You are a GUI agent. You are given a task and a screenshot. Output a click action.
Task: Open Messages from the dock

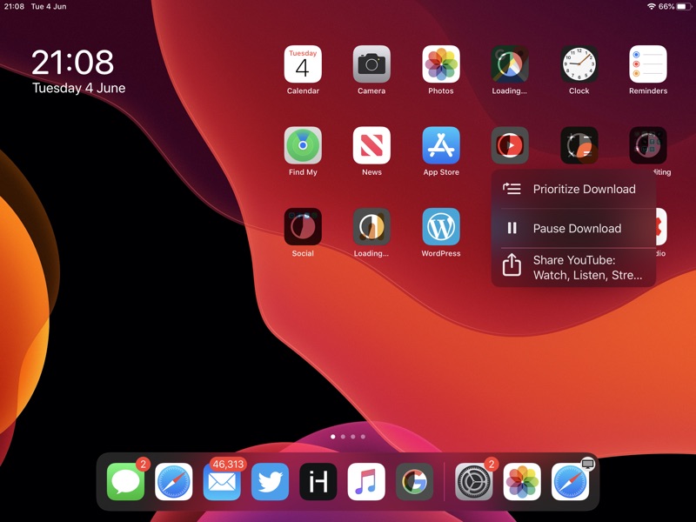[x=125, y=482]
